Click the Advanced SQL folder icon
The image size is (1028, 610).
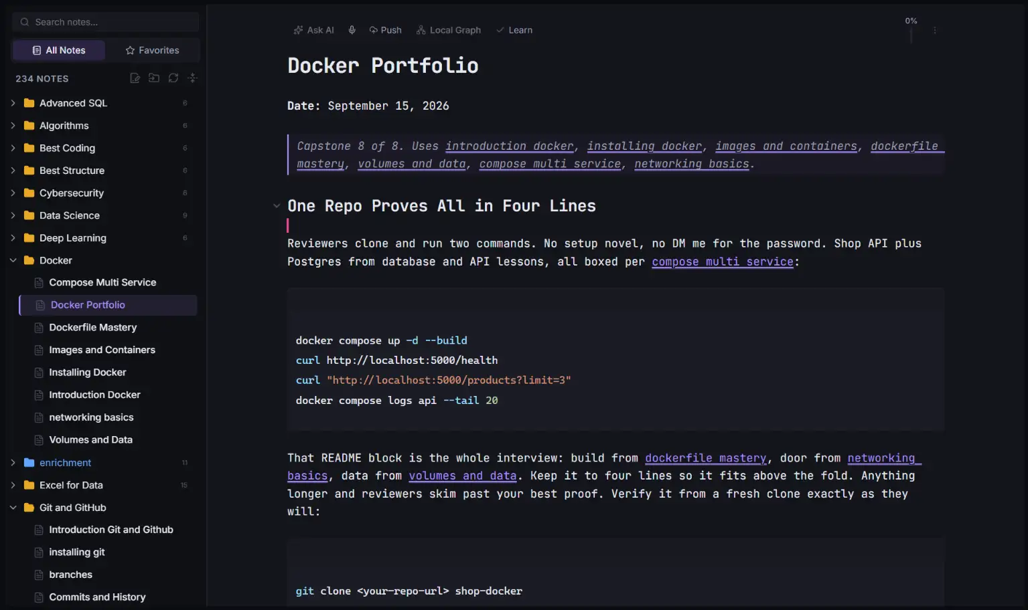(29, 103)
